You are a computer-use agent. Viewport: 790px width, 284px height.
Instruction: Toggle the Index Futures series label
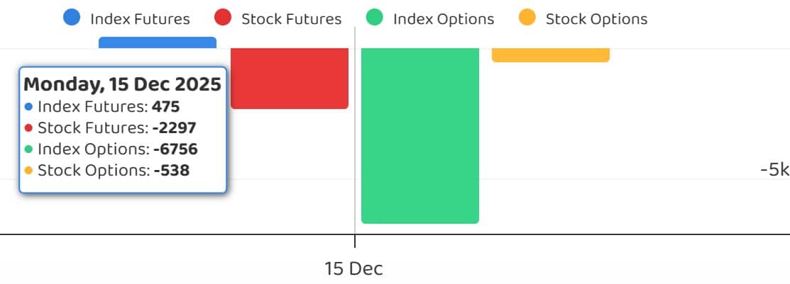[x=140, y=19]
